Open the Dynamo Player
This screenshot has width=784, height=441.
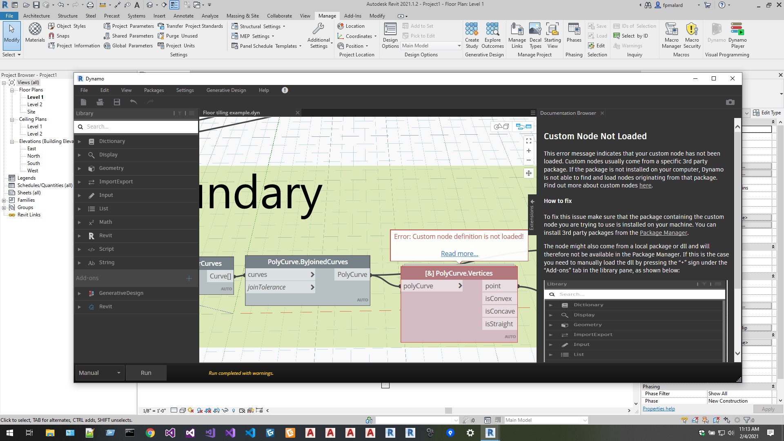[x=737, y=35]
